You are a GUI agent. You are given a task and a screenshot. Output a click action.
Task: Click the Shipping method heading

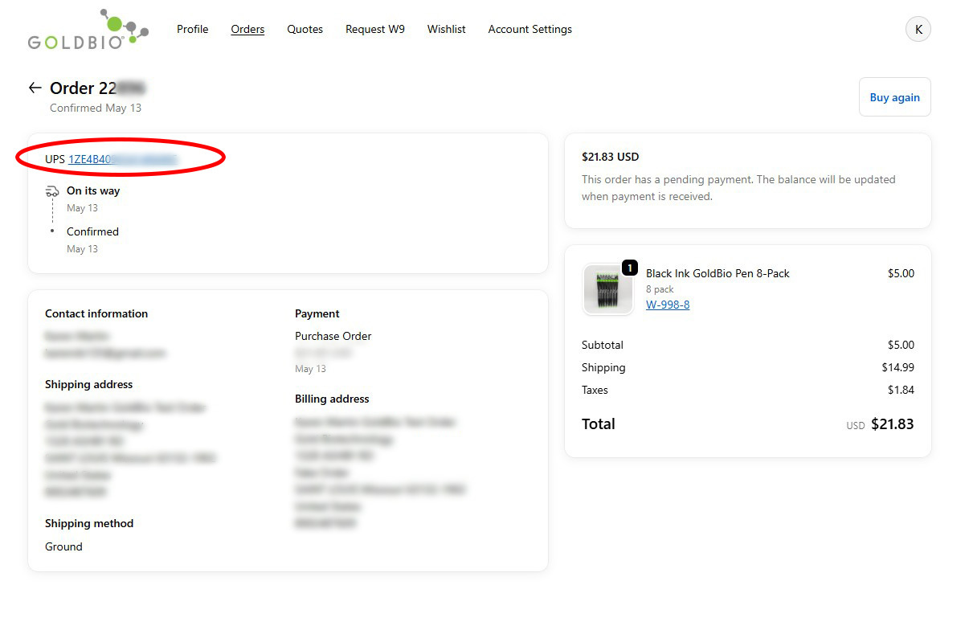coord(89,523)
